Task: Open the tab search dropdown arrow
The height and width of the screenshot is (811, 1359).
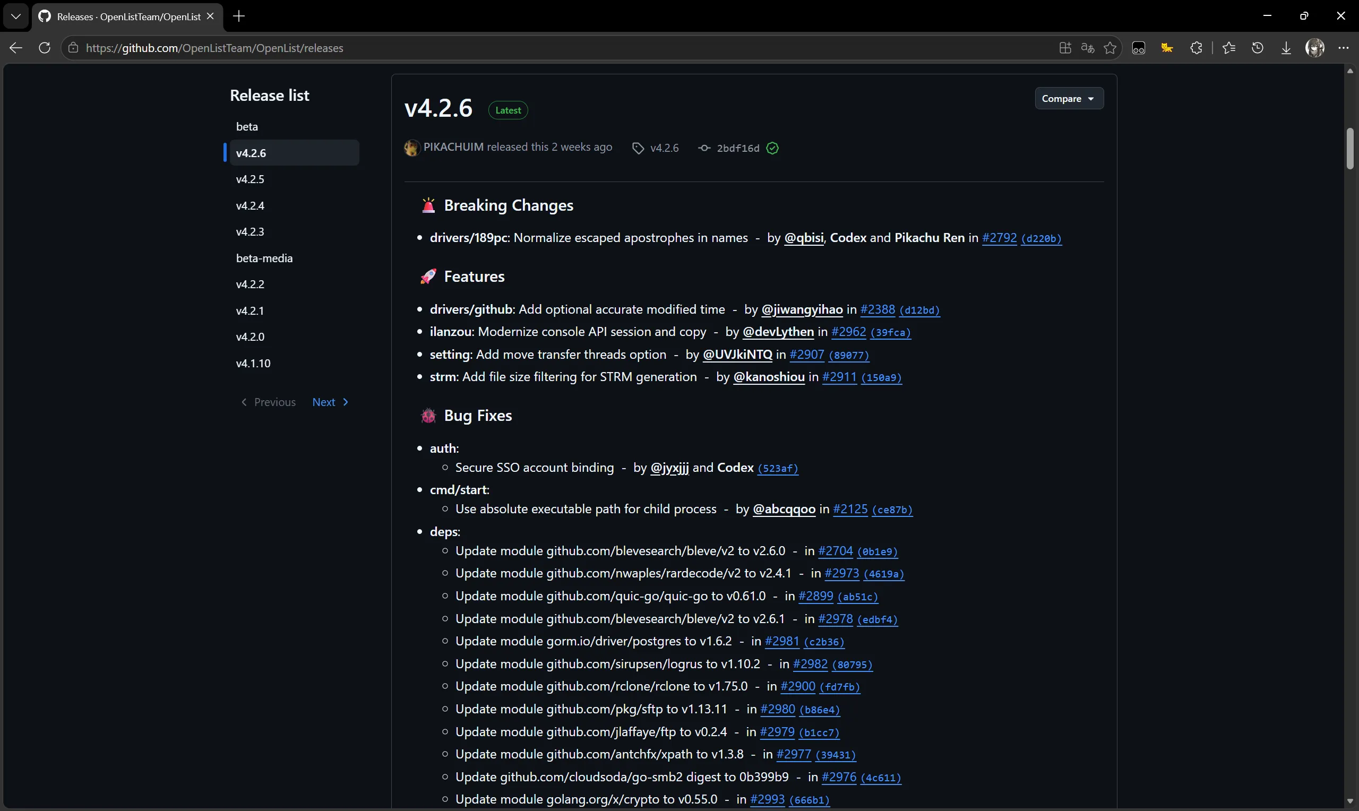Action: [x=16, y=16]
